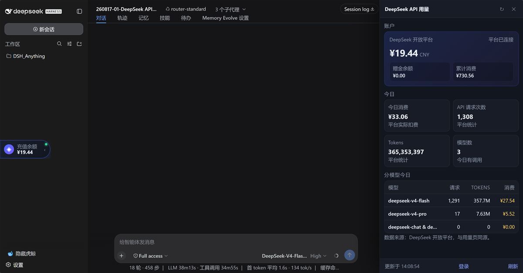
Task: Open the Memory Evolve 设置 tab
Action: [225, 18]
